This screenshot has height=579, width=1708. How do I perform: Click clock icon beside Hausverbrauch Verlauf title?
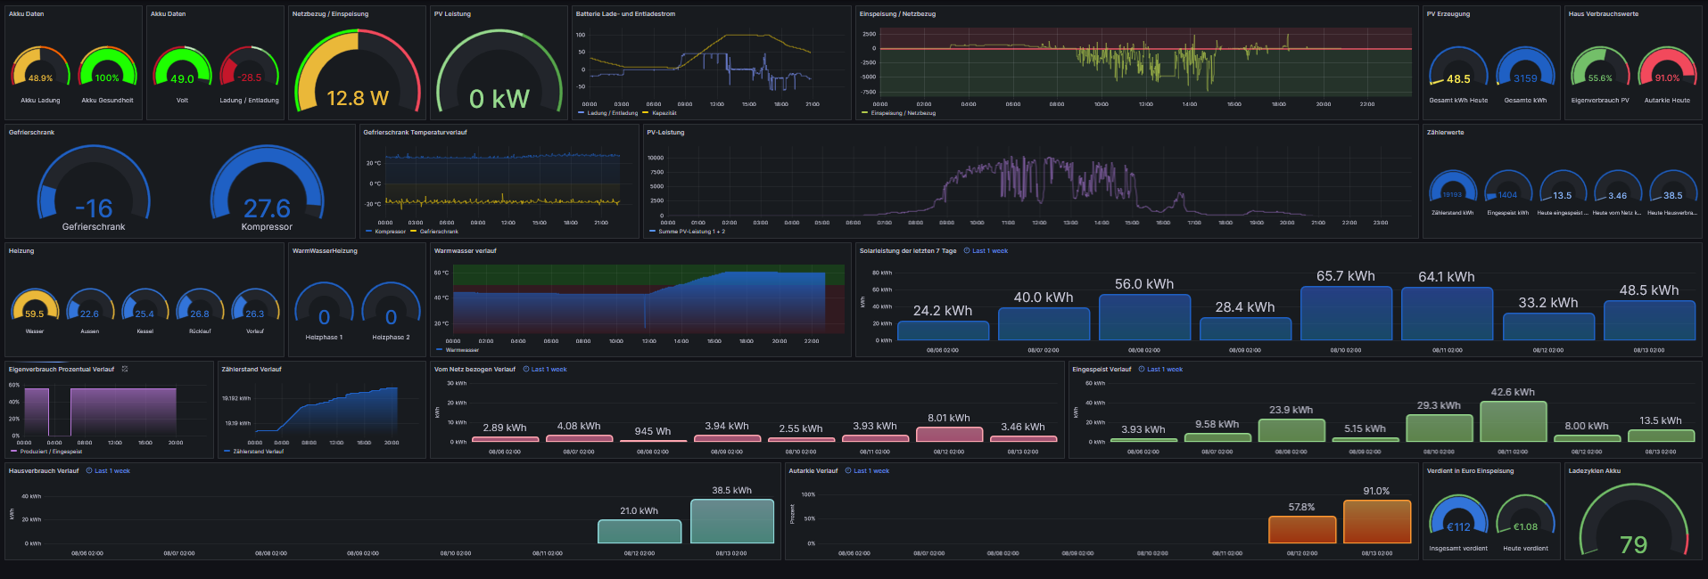coord(89,471)
